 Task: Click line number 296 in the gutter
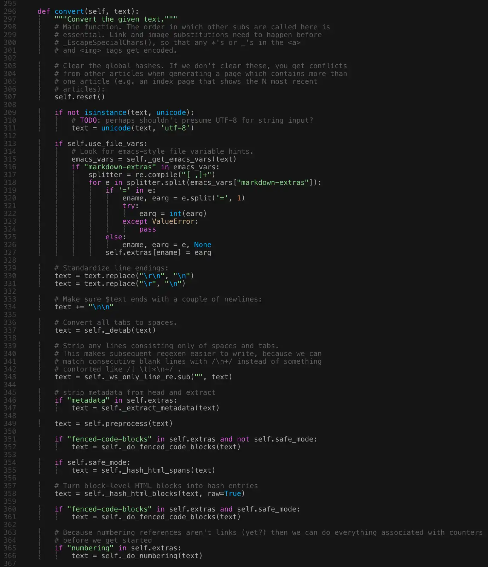(10, 11)
